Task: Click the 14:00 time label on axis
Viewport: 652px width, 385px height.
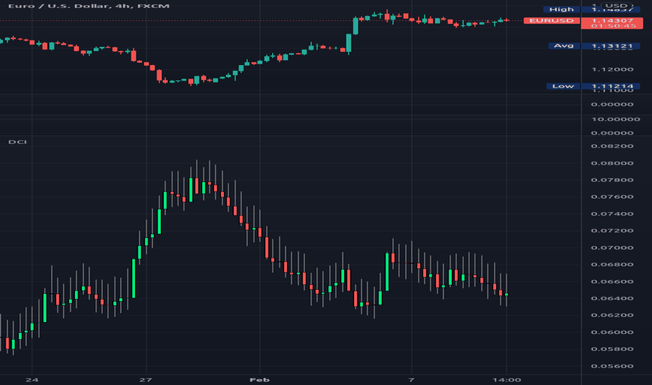Action: coord(506,379)
